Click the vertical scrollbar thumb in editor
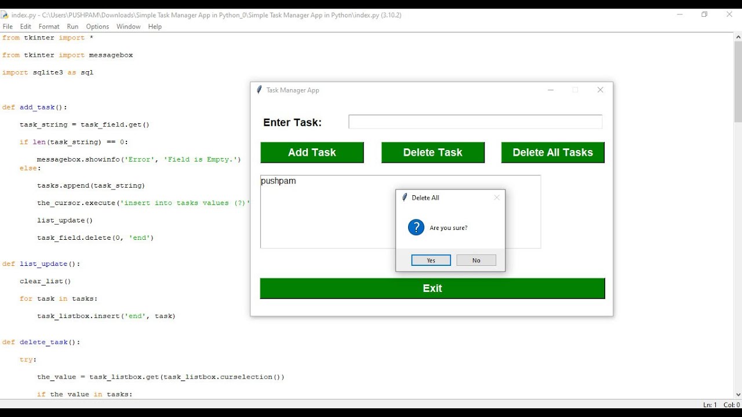Viewport: 742px width, 417px height. click(x=738, y=82)
